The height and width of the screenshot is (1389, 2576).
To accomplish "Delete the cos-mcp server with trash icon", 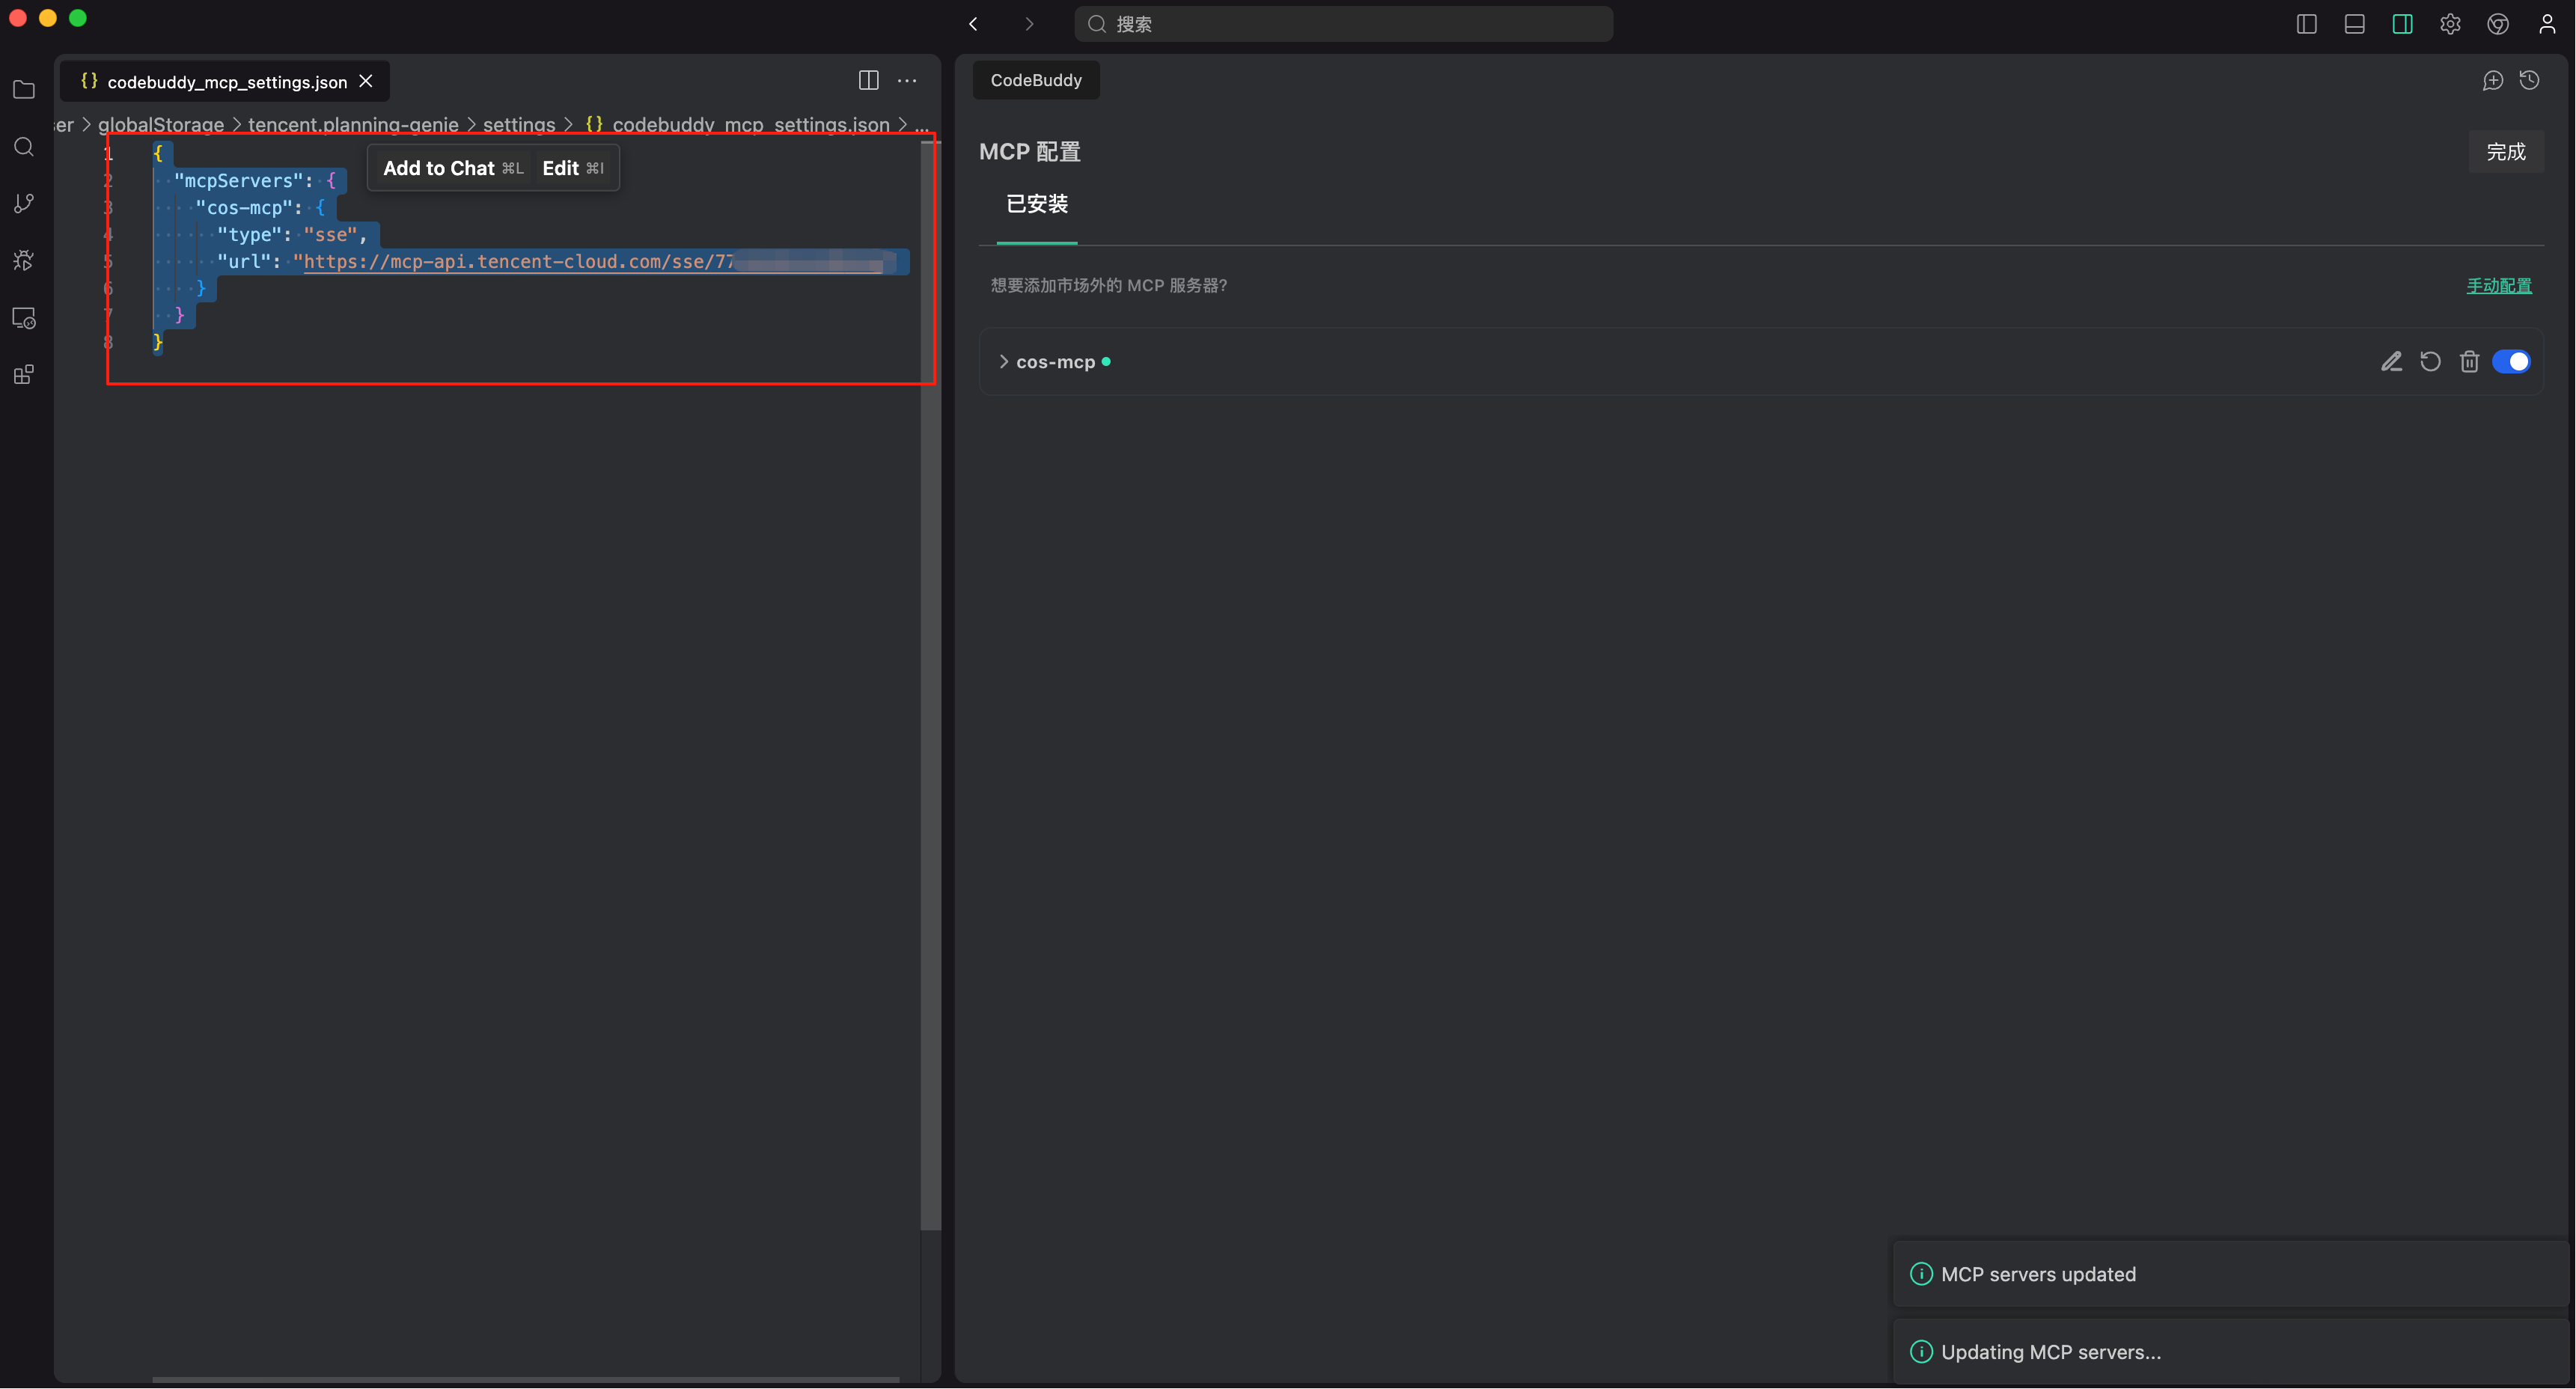I will point(2469,362).
